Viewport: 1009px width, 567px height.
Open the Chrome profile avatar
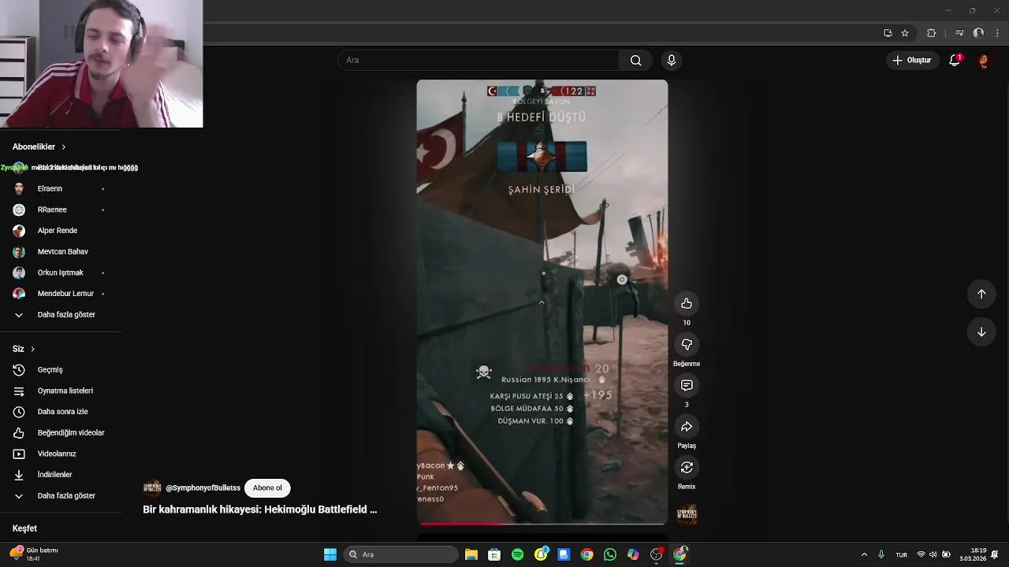pyautogui.click(x=978, y=33)
